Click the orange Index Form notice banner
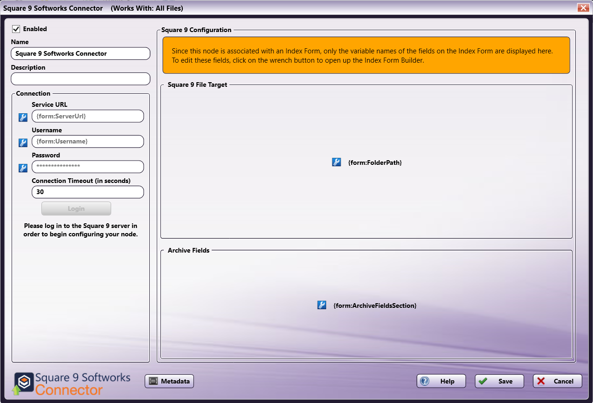This screenshot has height=403, width=593. pyautogui.click(x=366, y=55)
